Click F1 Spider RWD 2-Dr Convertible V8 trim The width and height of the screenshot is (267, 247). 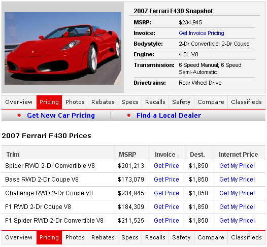(54, 221)
